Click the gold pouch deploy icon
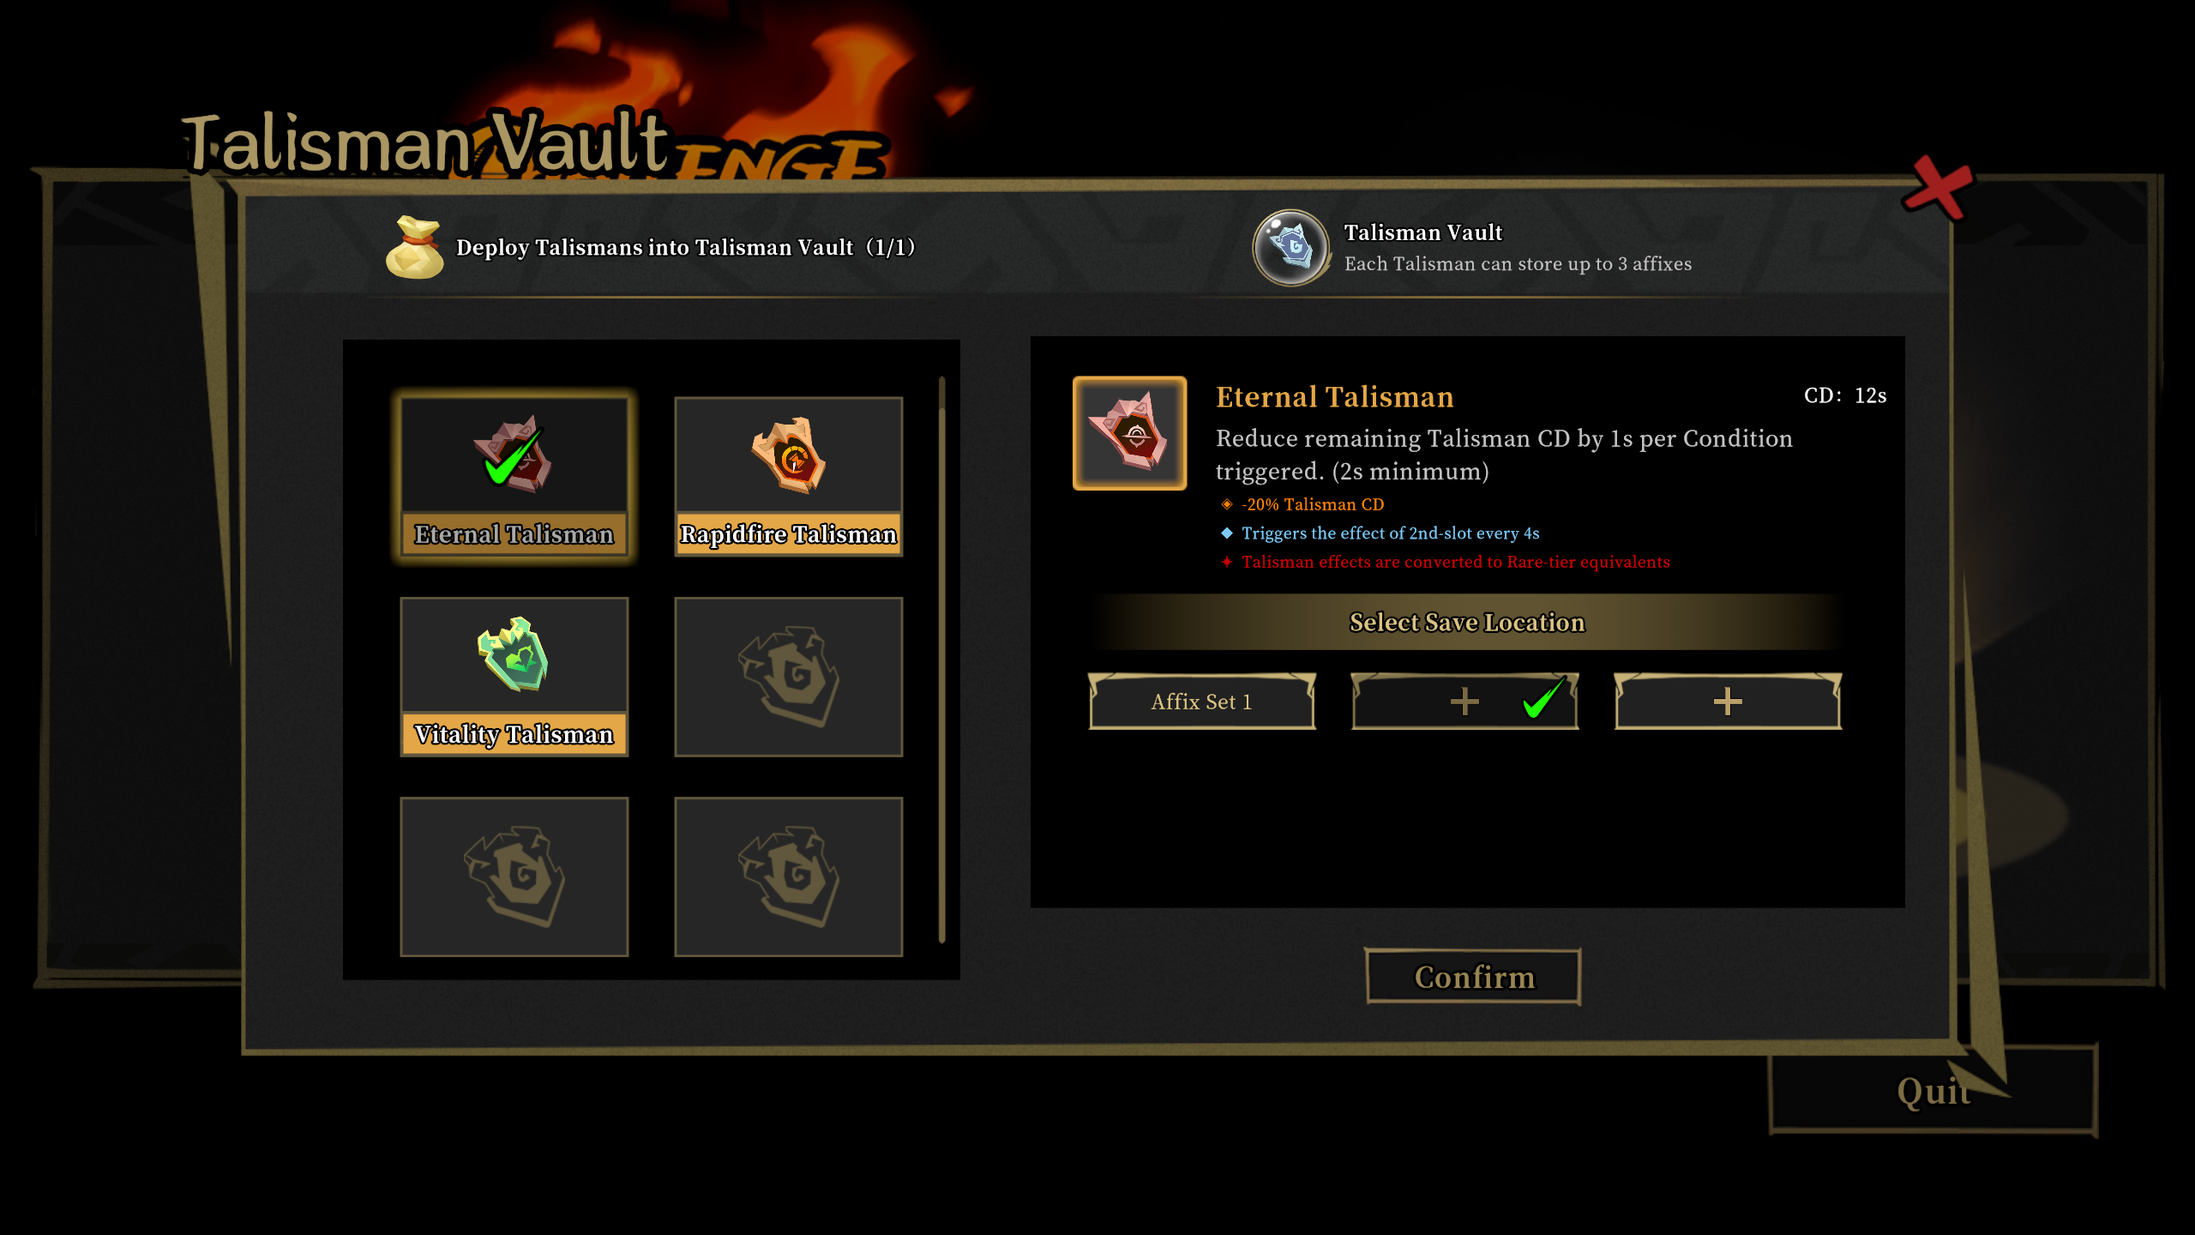 click(x=415, y=247)
